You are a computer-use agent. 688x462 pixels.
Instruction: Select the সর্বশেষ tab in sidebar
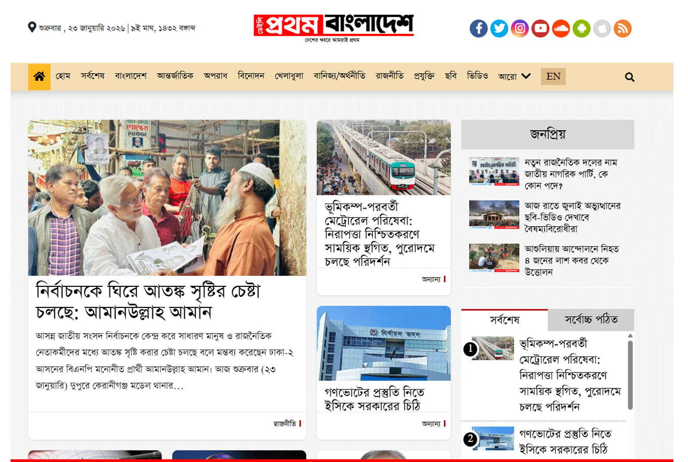pos(504,320)
